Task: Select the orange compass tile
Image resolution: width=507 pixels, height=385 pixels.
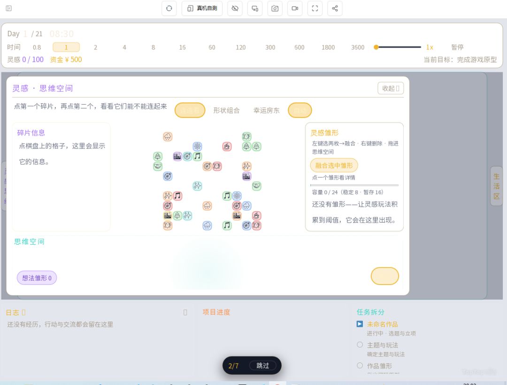Action: click(207, 166)
